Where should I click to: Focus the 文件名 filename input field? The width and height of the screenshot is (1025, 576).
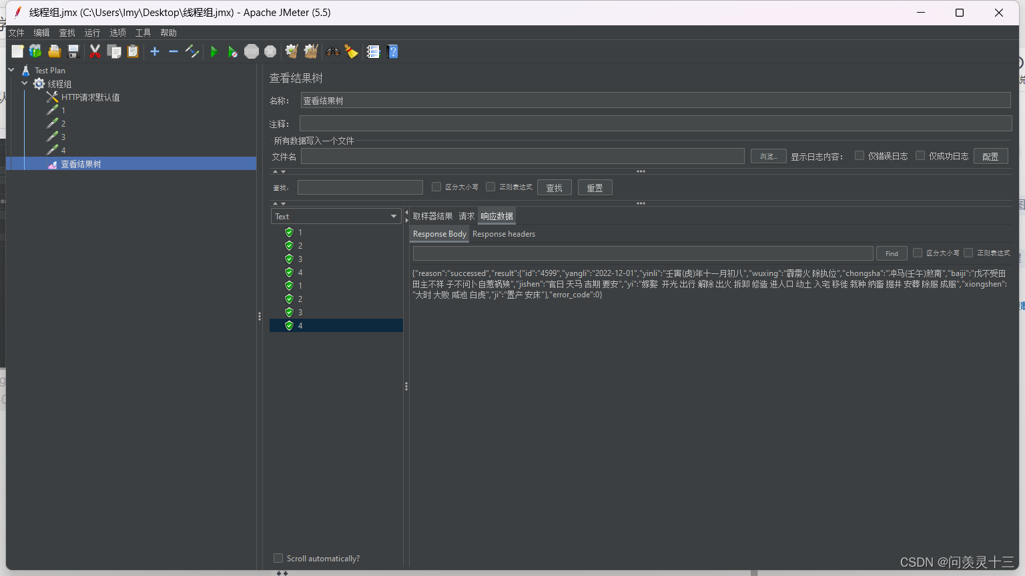click(523, 156)
